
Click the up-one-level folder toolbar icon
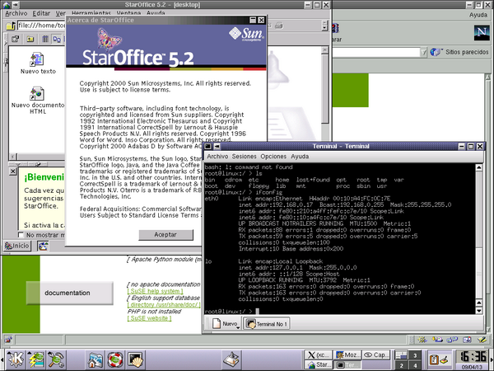click(x=30, y=39)
